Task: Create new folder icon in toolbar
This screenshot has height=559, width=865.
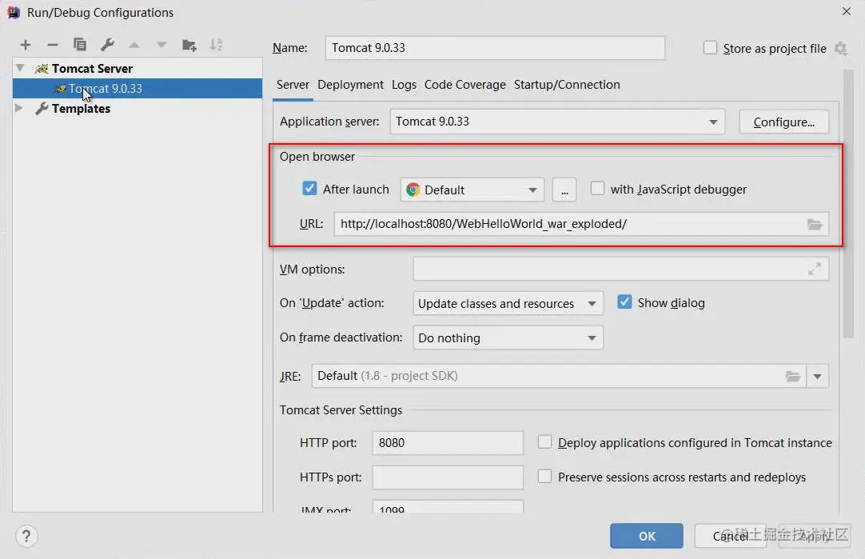Action: (x=189, y=45)
